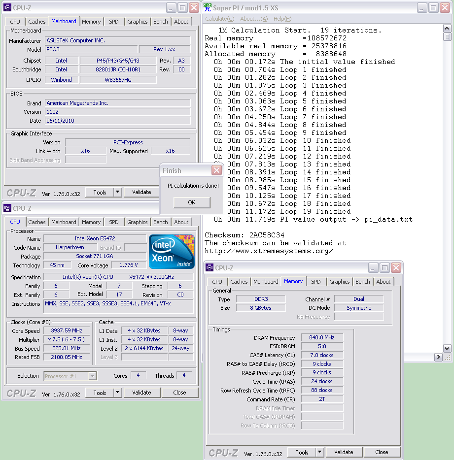Click the Core Speed value 3937.59 MHz
The width and height of the screenshot is (454, 460).
tap(67, 330)
